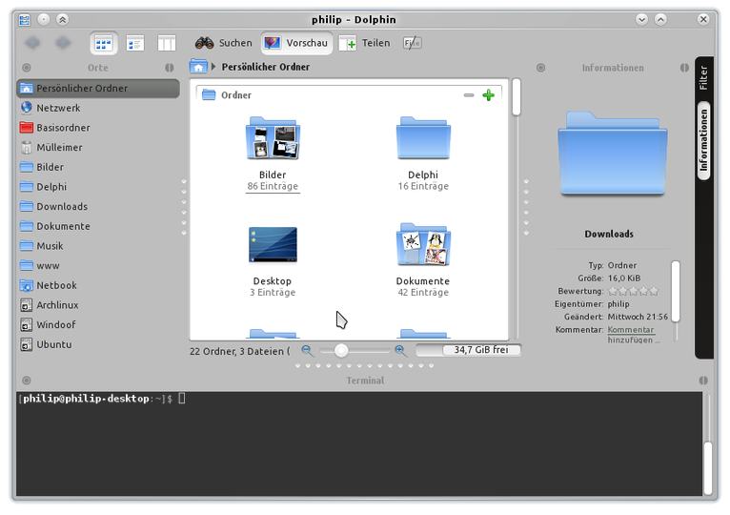Open the Informationen vertical tab
Image resolution: width=730 pixels, height=515 pixels.
pos(703,140)
